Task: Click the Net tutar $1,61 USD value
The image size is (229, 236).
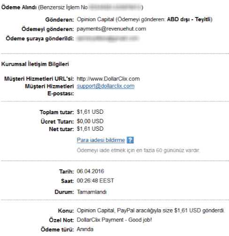Action: 90,129
